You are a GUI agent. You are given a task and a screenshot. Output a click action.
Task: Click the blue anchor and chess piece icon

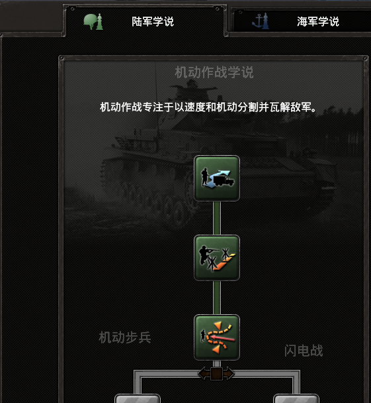pyautogui.click(x=261, y=21)
